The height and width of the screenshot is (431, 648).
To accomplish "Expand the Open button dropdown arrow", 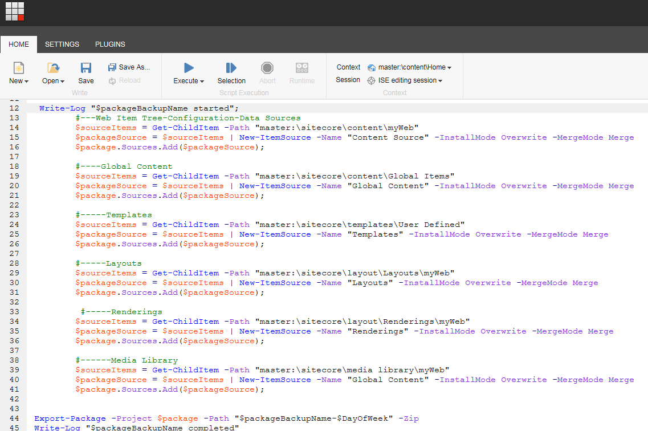I will [62, 81].
